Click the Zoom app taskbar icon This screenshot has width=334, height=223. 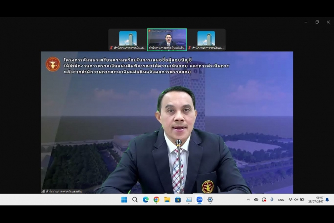[199, 200]
